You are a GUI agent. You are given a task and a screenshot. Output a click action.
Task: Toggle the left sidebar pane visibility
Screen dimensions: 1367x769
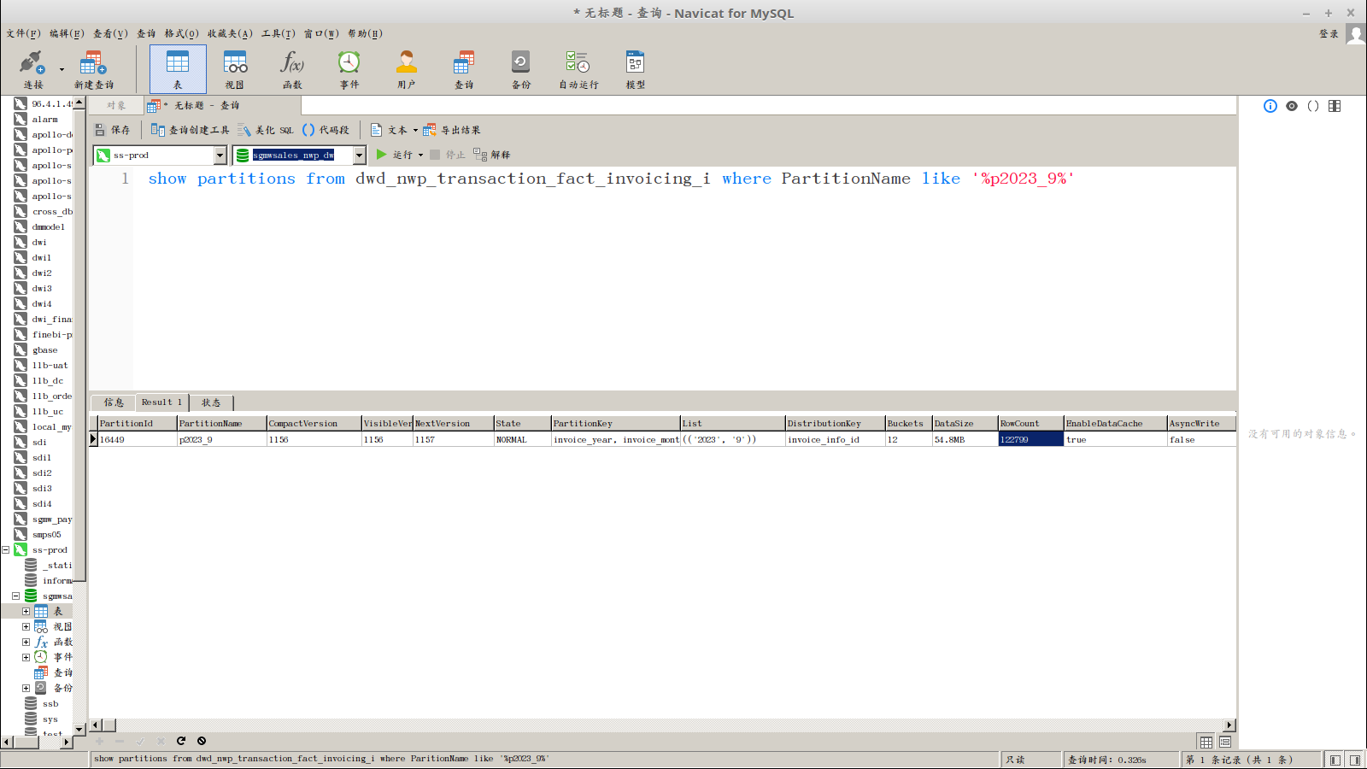click(1335, 760)
